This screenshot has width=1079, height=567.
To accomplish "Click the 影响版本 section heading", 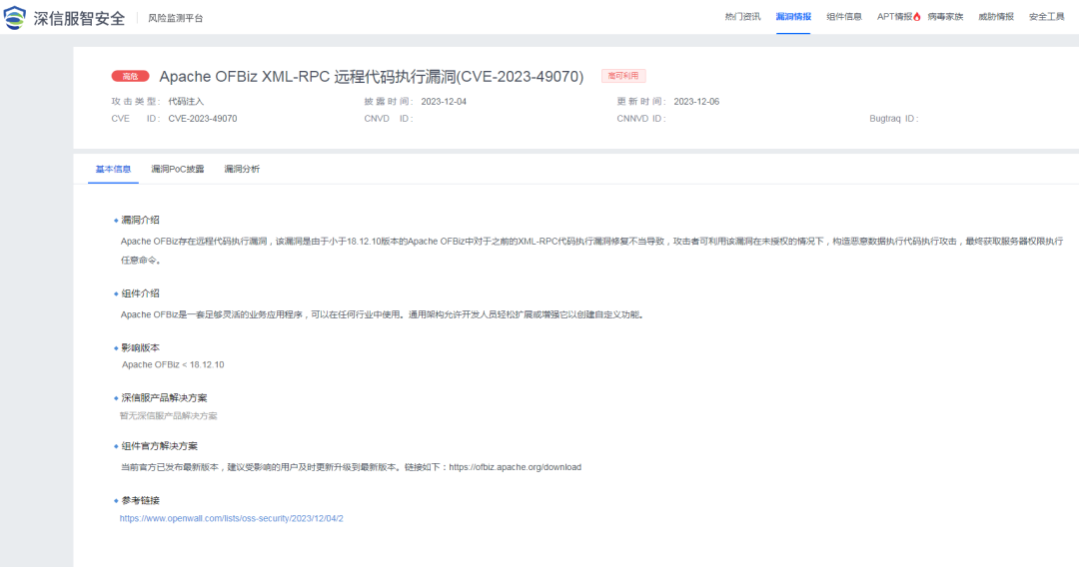I will pos(141,347).
